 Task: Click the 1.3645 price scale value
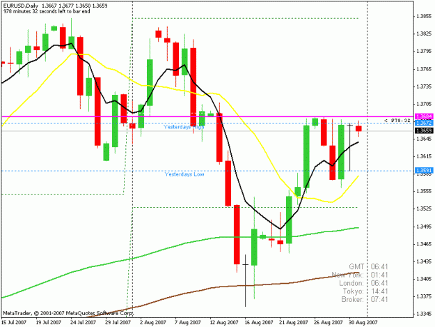pyautogui.click(x=424, y=139)
